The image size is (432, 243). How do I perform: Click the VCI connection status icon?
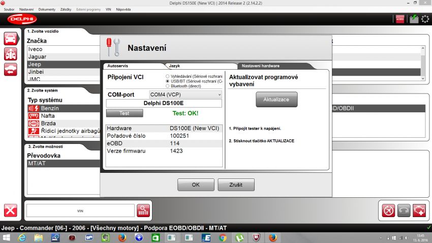coord(414,19)
